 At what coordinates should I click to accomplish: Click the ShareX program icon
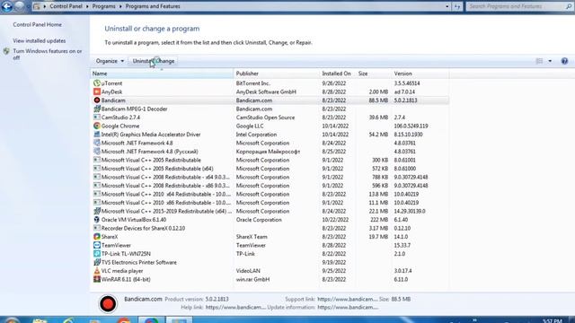pos(97,237)
